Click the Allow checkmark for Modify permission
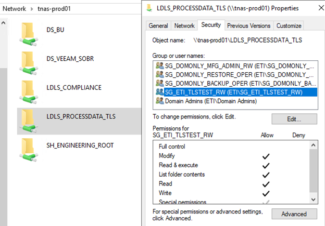The height and width of the screenshot is (226, 325). point(266,156)
